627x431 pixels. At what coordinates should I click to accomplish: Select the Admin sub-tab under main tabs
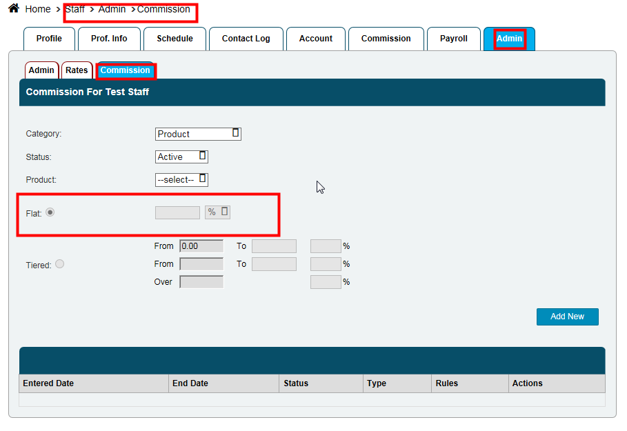pyautogui.click(x=41, y=70)
